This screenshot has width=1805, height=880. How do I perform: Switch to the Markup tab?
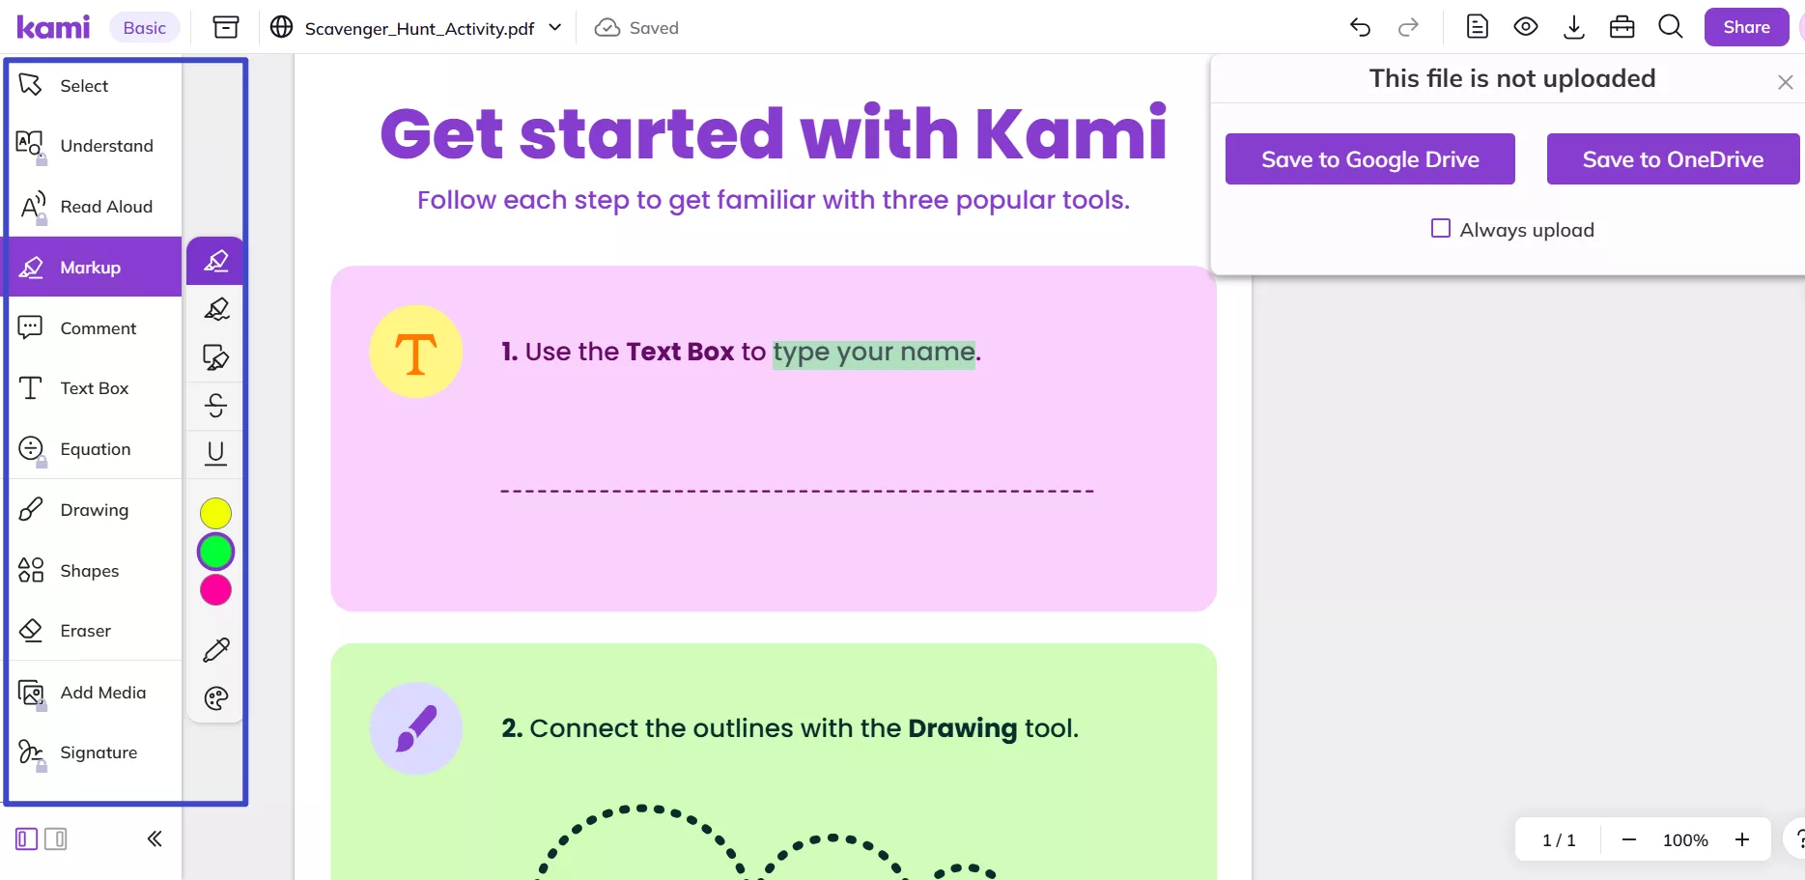pos(93,267)
